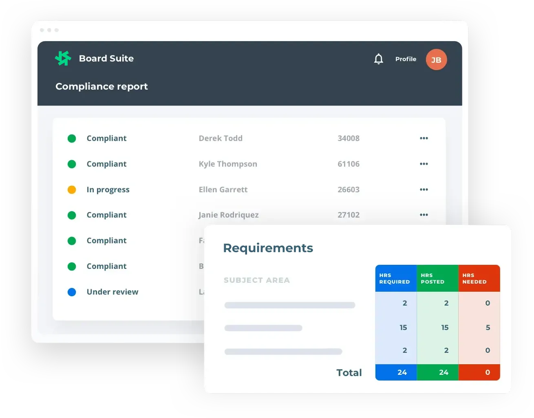The width and height of the screenshot is (534, 418).
Task: Click Compliant label next to Derek Todd
Action: 106,139
